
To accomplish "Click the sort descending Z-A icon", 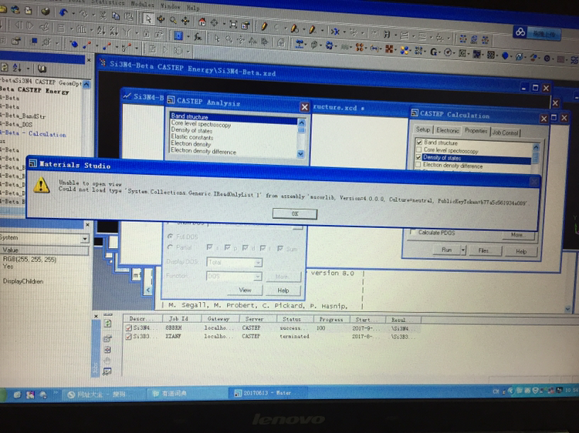I will [113, 32].
